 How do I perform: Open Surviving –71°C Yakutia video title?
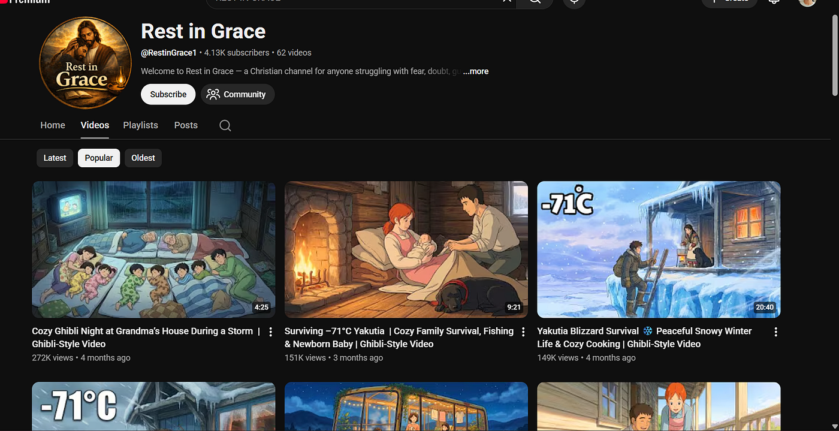[x=399, y=337]
